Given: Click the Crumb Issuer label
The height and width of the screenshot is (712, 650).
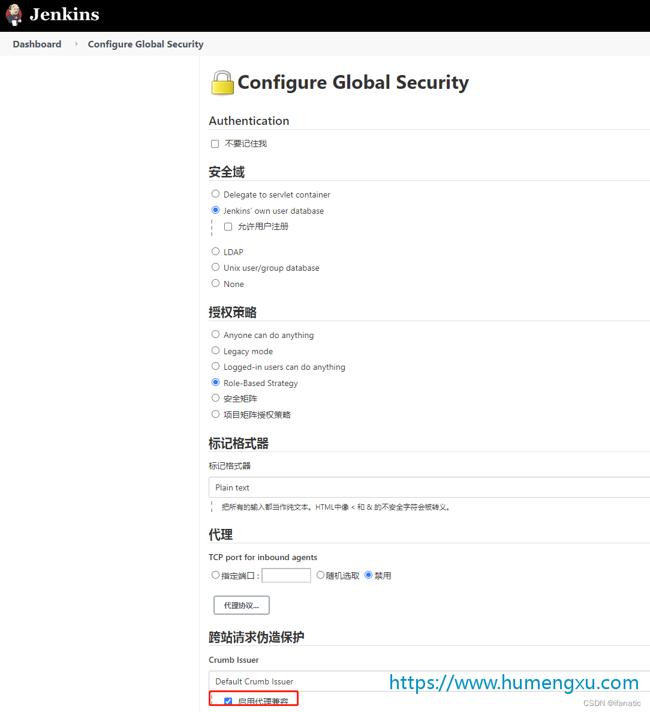Looking at the screenshot, I should 234,660.
